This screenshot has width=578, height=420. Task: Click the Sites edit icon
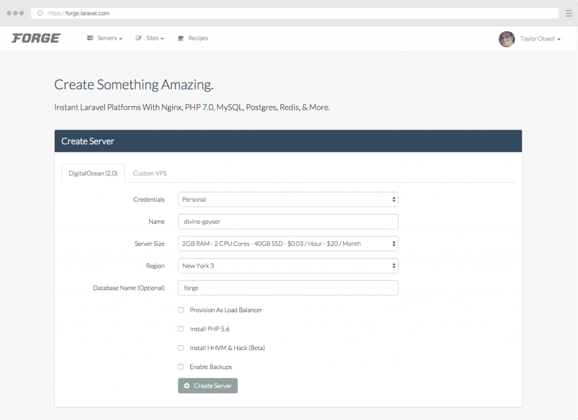pyautogui.click(x=139, y=38)
